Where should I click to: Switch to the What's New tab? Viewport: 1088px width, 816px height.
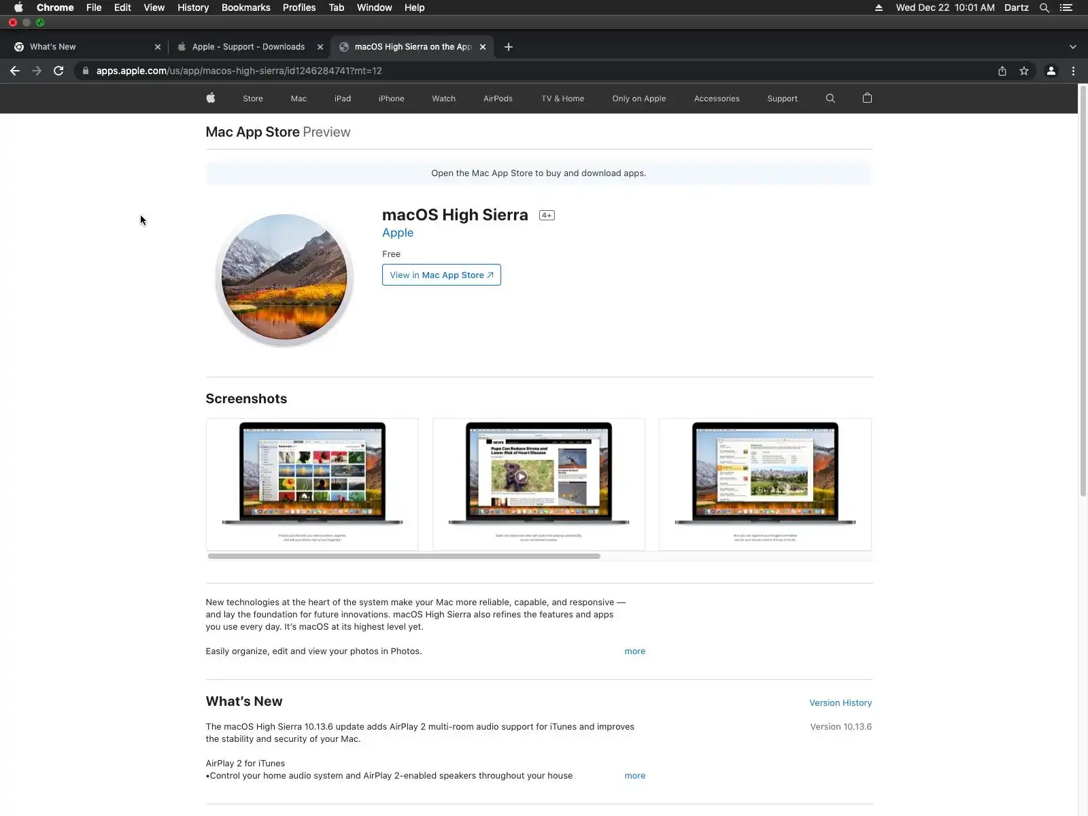(86, 47)
